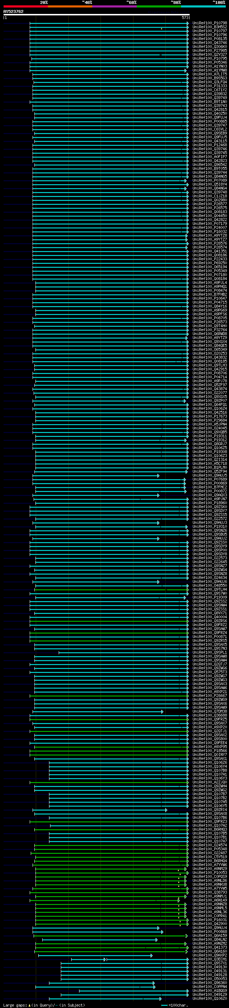
Task: Open hit UniRef100_P19311
Action: click(x=209, y=436)
